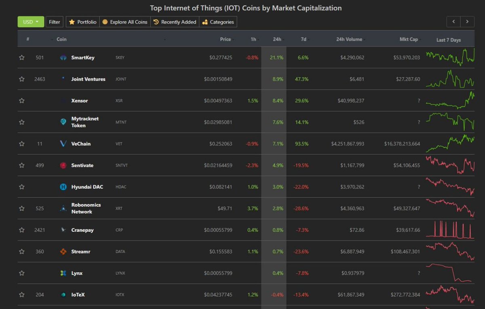Favorite Hyundai DAC with its star

click(x=22, y=187)
